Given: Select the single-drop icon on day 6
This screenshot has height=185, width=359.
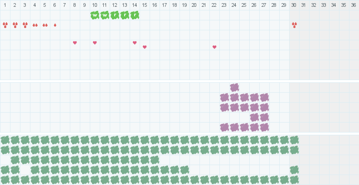Looking at the screenshot, I should click(x=55, y=25).
